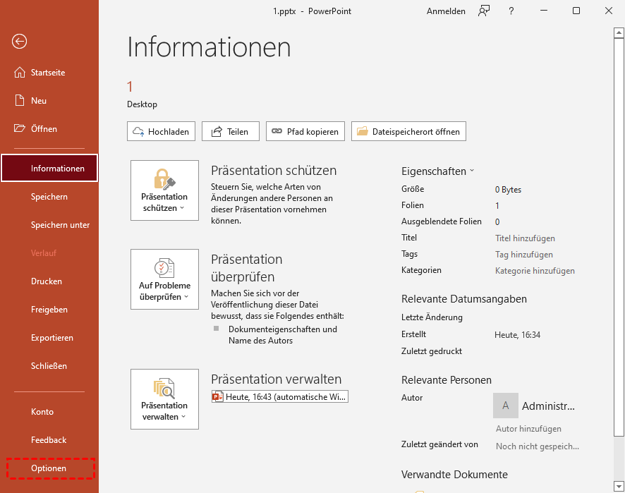Click the file size value 0 Bytes
The image size is (625, 493).
coord(508,189)
